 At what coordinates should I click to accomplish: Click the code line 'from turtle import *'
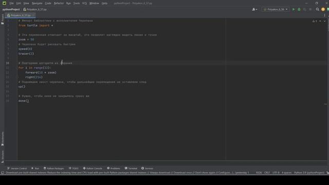tap(35, 26)
